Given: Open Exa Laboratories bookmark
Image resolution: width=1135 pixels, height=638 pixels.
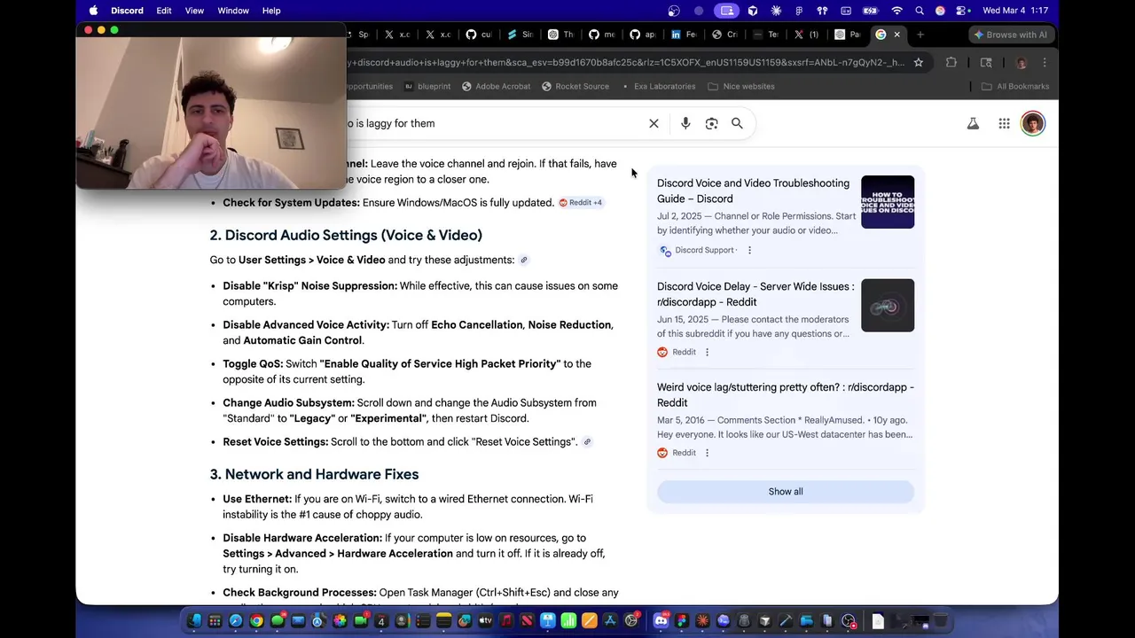Looking at the screenshot, I should point(658,87).
